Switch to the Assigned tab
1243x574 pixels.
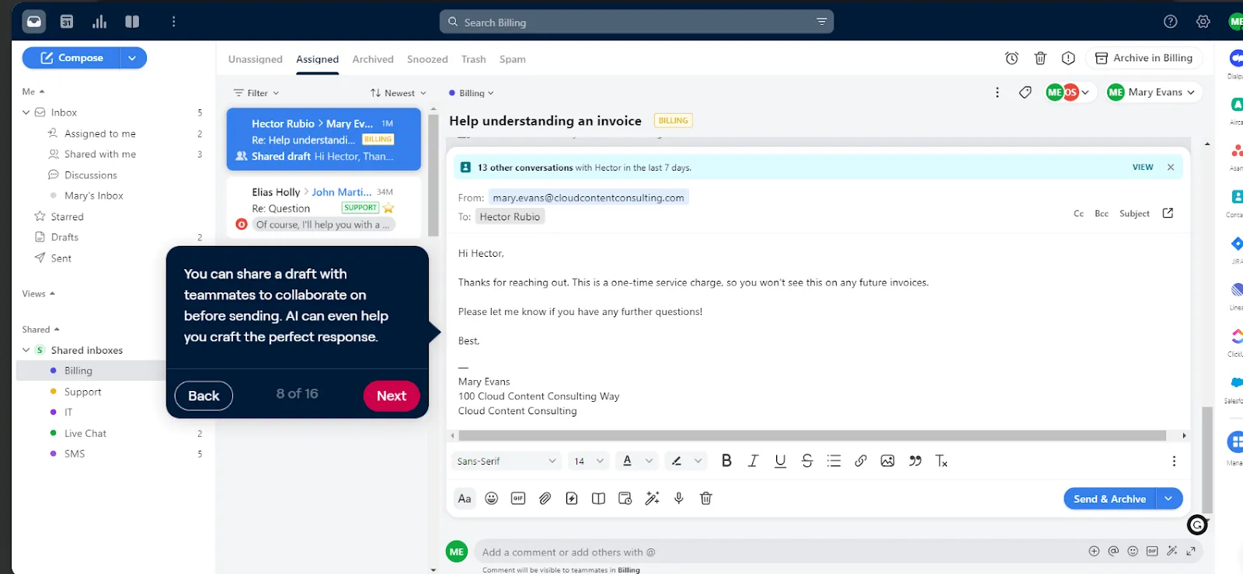(x=317, y=59)
